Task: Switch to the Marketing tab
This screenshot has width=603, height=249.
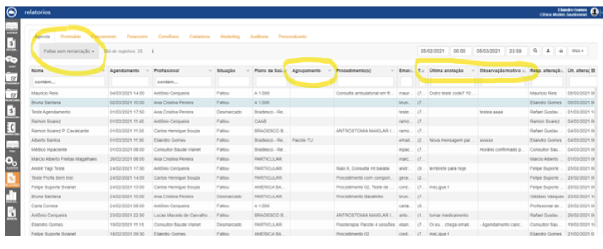Action: pos(230,37)
